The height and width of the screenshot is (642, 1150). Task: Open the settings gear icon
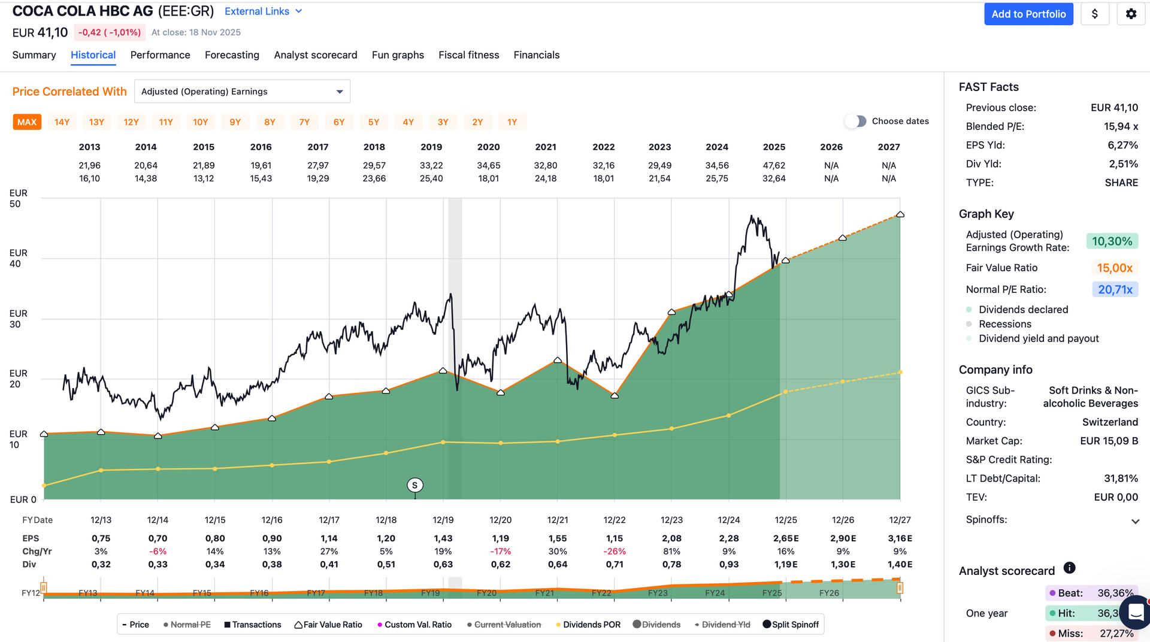[1131, 14]
